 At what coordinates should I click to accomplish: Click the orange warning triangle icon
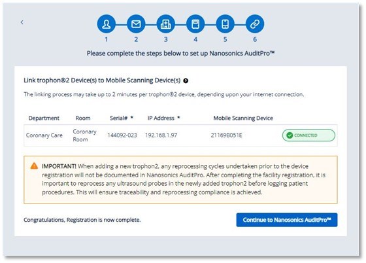coord(34,166)
